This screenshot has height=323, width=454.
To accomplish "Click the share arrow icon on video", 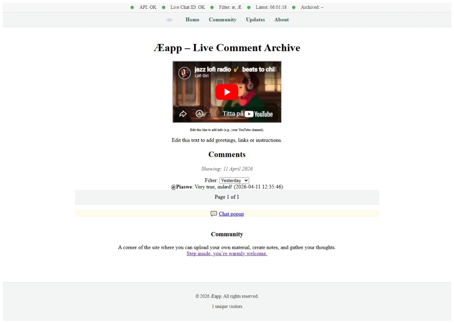I will (183, 114).
